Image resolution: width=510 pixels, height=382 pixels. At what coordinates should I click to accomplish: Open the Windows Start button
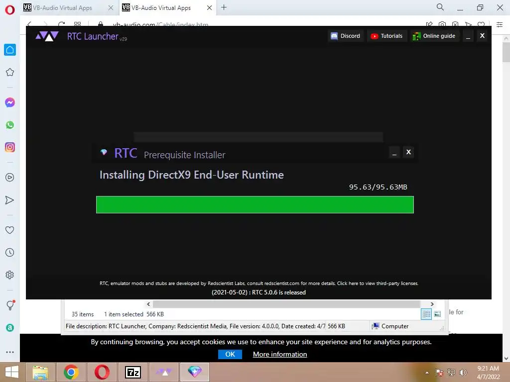click(x=12, y=372)
